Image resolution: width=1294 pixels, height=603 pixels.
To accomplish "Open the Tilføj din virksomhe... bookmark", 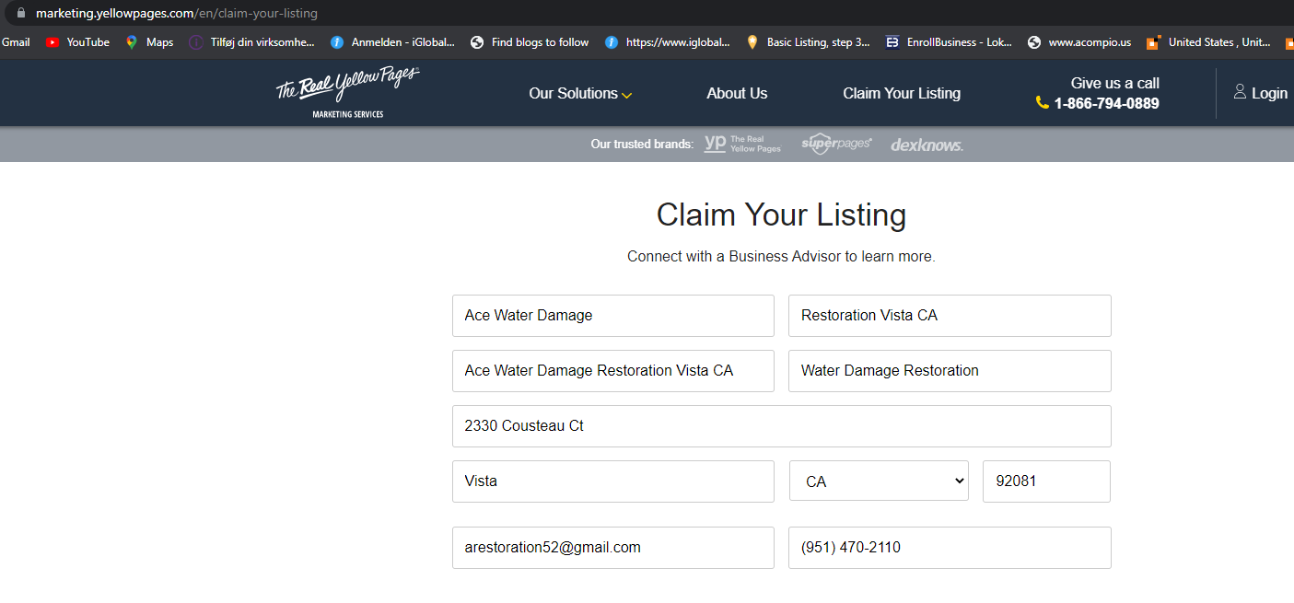I will (x=251, y=42).
